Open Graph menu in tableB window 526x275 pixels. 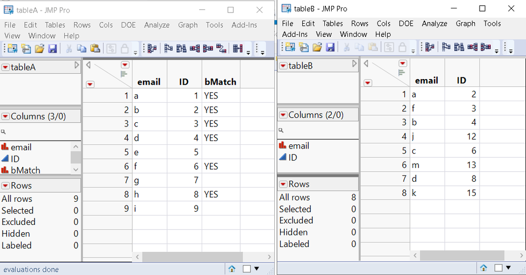click(465, 23)
